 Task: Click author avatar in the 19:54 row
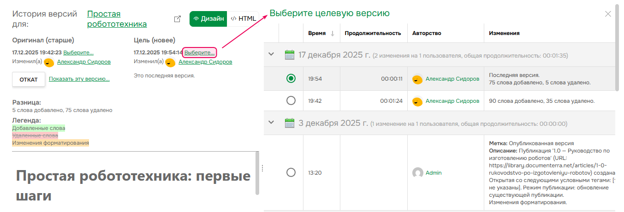click(417, 79)
